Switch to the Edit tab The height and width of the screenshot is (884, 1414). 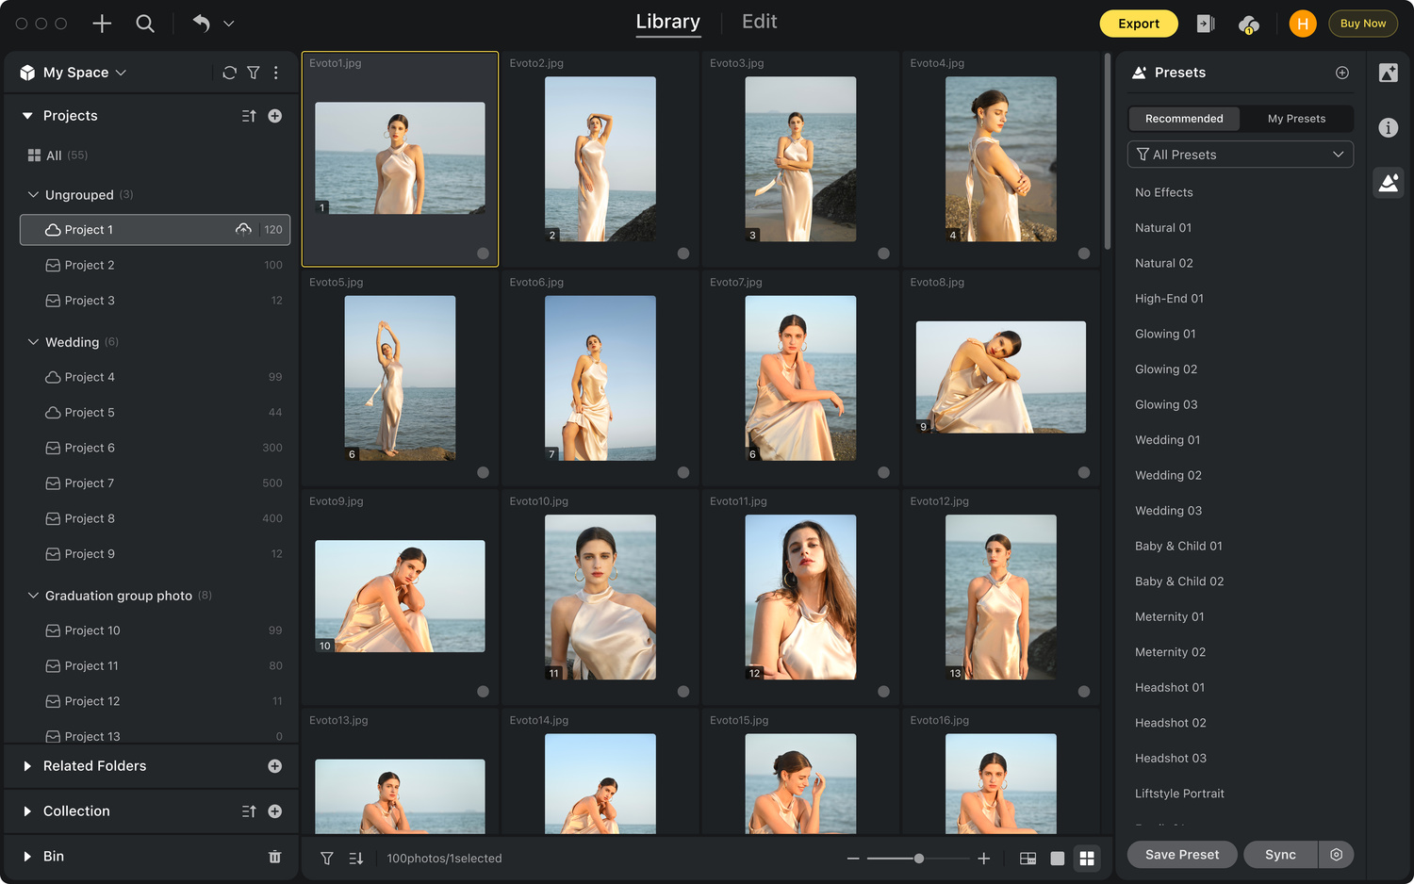click(x=759, y=22)
